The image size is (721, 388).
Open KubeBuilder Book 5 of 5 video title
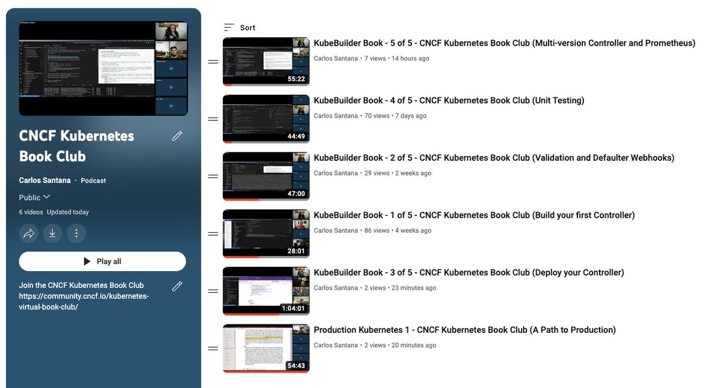point(504,43)
